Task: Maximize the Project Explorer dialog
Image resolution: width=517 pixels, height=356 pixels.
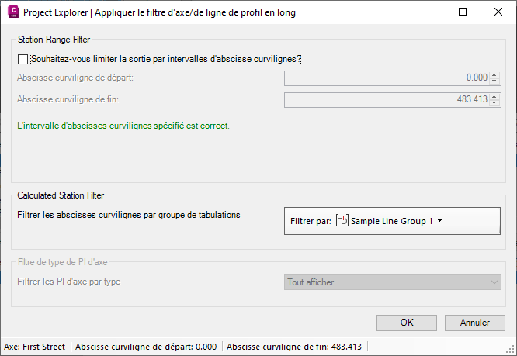Action: pos(463,12)
